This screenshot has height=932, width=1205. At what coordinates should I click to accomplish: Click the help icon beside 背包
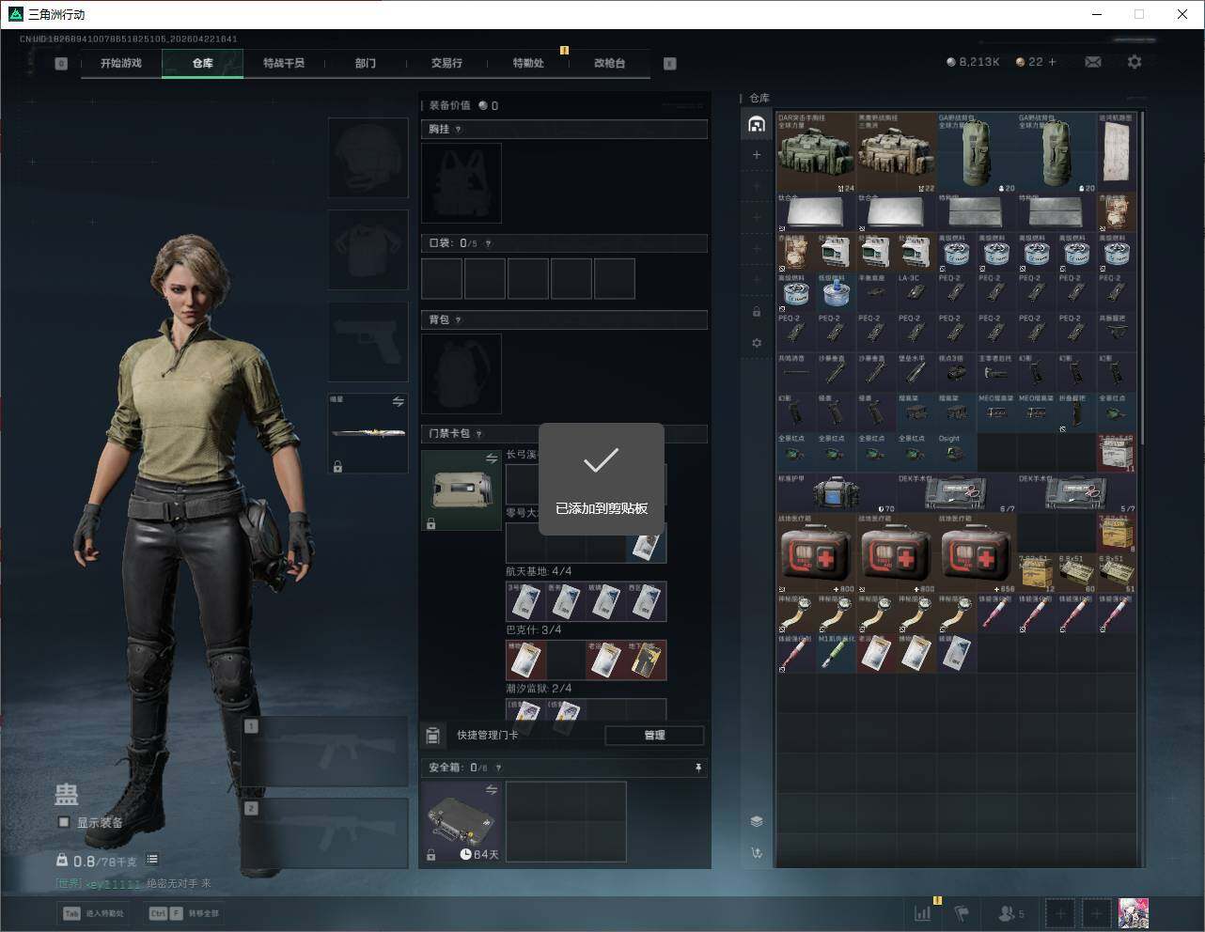(x=459, y=320)
